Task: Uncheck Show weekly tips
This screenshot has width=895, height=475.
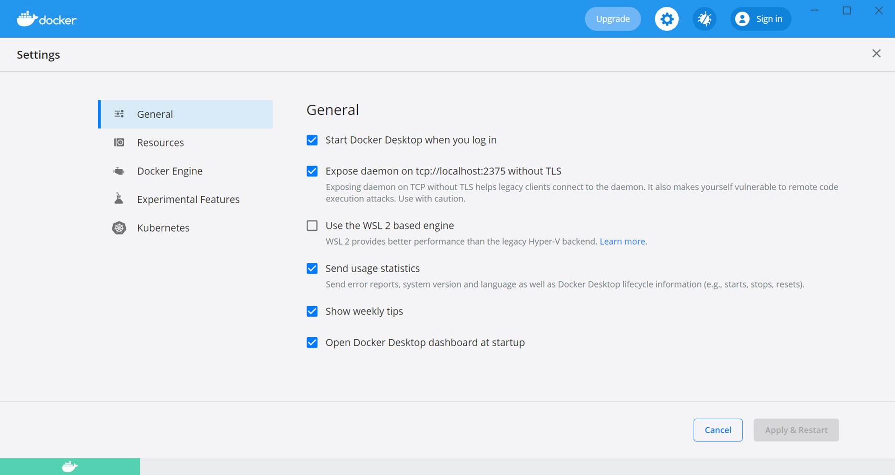Action: (312, 311)
